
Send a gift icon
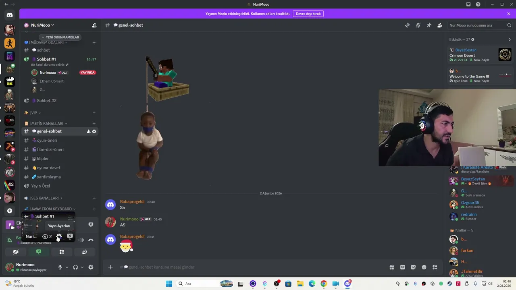(391, 267)
